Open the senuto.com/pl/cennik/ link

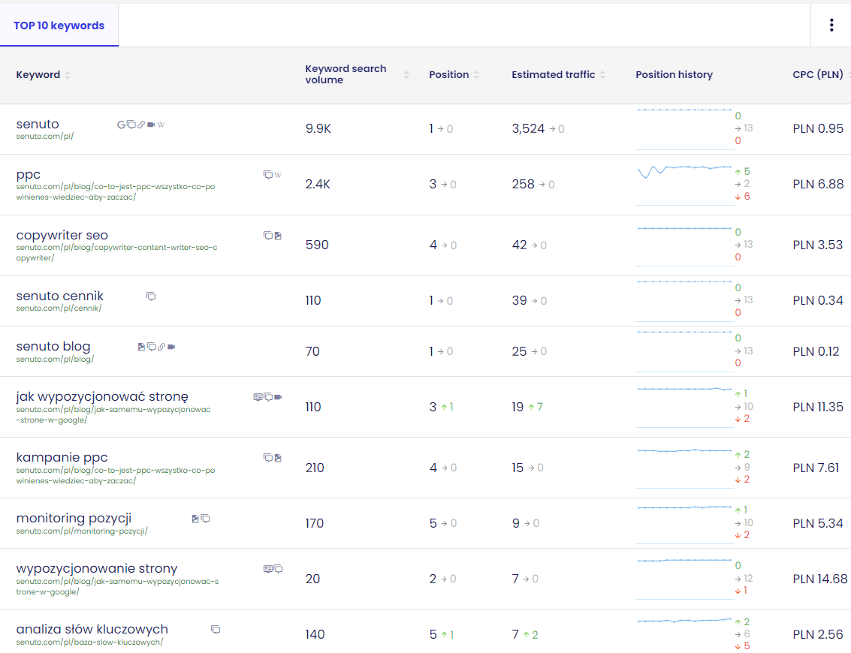59,308
